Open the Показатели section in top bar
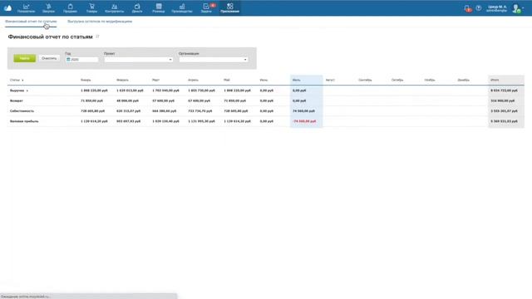This screenshot has height=299, width=532. (26, 8)
